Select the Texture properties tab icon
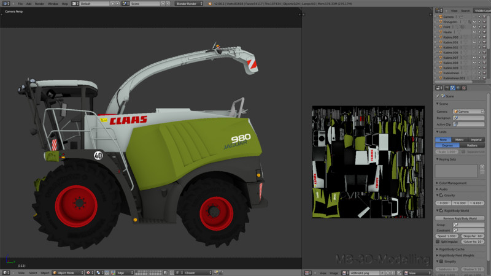Image resolution: width=491 pixels, height=276 pixels. click(x=464, y=88)
